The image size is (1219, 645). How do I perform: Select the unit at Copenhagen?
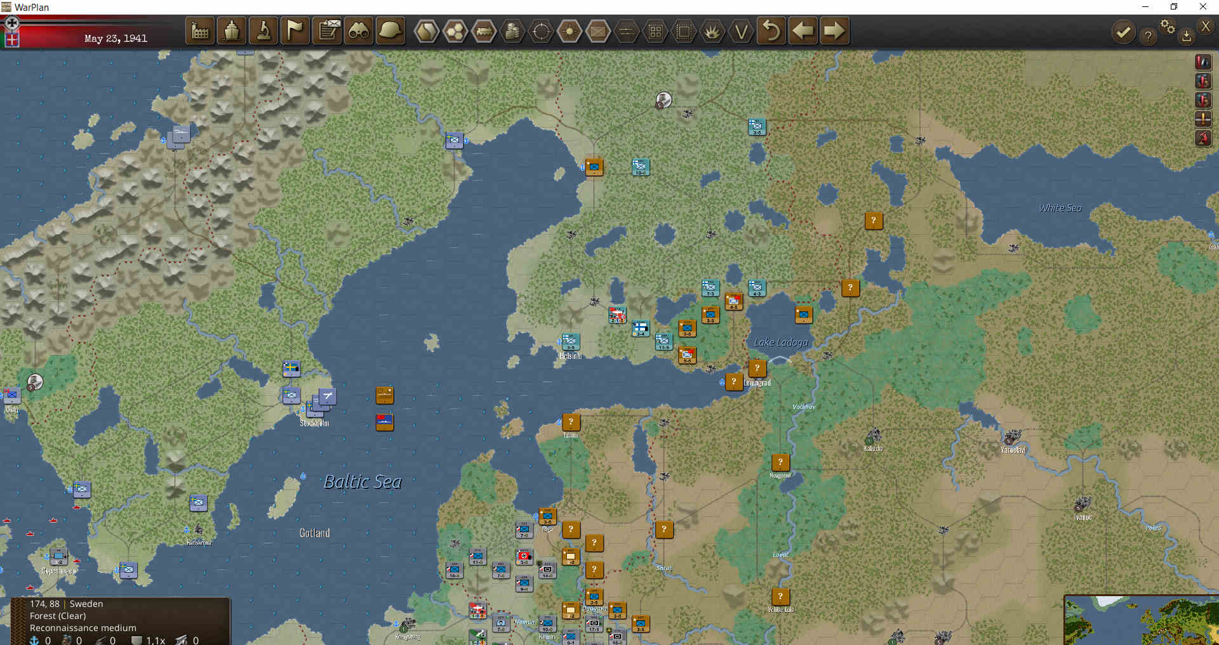[x=58, y=556]
